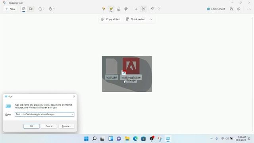Open taskbar Search
Viewport: 254px width, 143px height.
coord(94,139)
